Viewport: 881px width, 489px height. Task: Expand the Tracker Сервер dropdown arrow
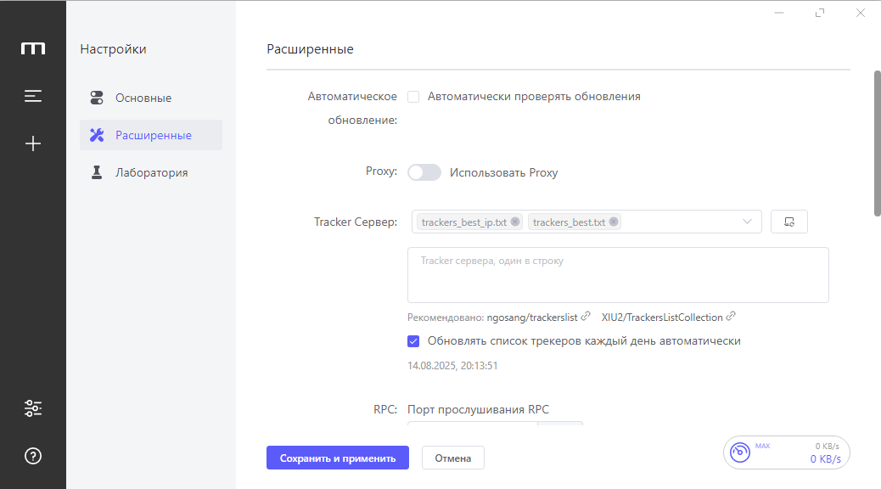tap(747, 222)
